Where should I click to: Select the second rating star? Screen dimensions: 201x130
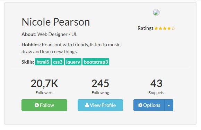(x=160, y=28)
